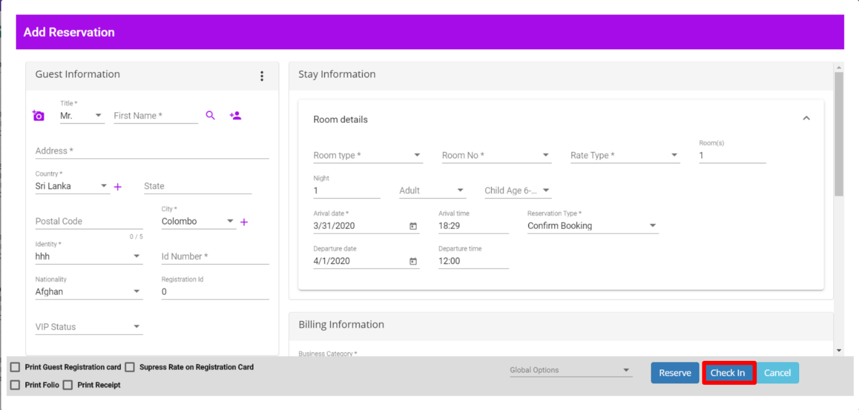
Task: Click the Reserve button
Action: (x=675, y=373)
